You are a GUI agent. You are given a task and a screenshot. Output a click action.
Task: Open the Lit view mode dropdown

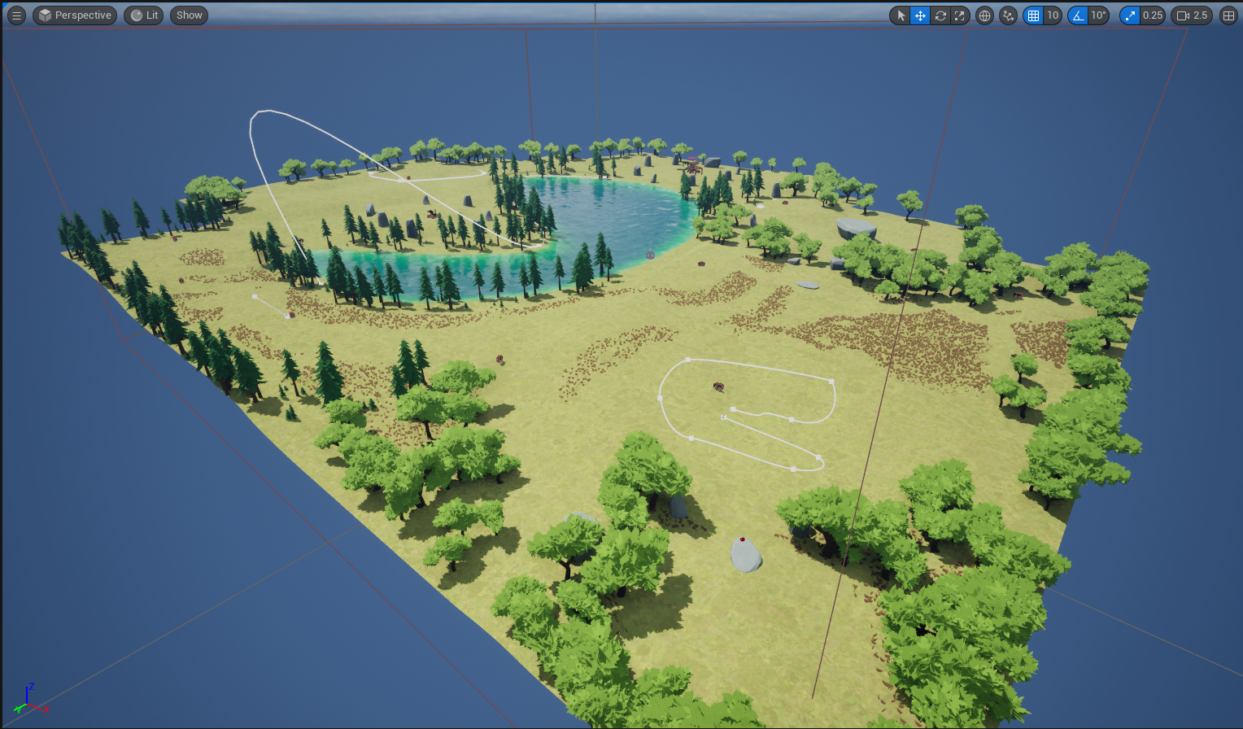coord(144,15)
